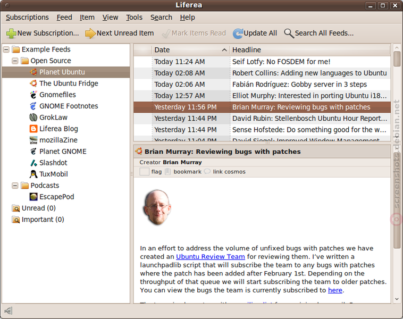Click the Unread search folder icon

click(15, 208)
